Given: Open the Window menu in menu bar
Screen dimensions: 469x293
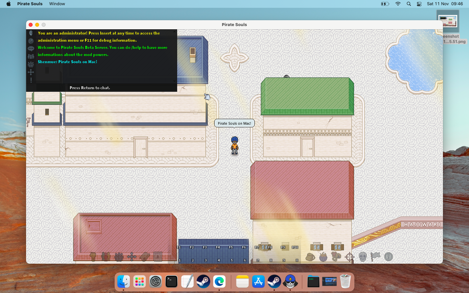Looking at the screenshot, I should tap(57, 4).
